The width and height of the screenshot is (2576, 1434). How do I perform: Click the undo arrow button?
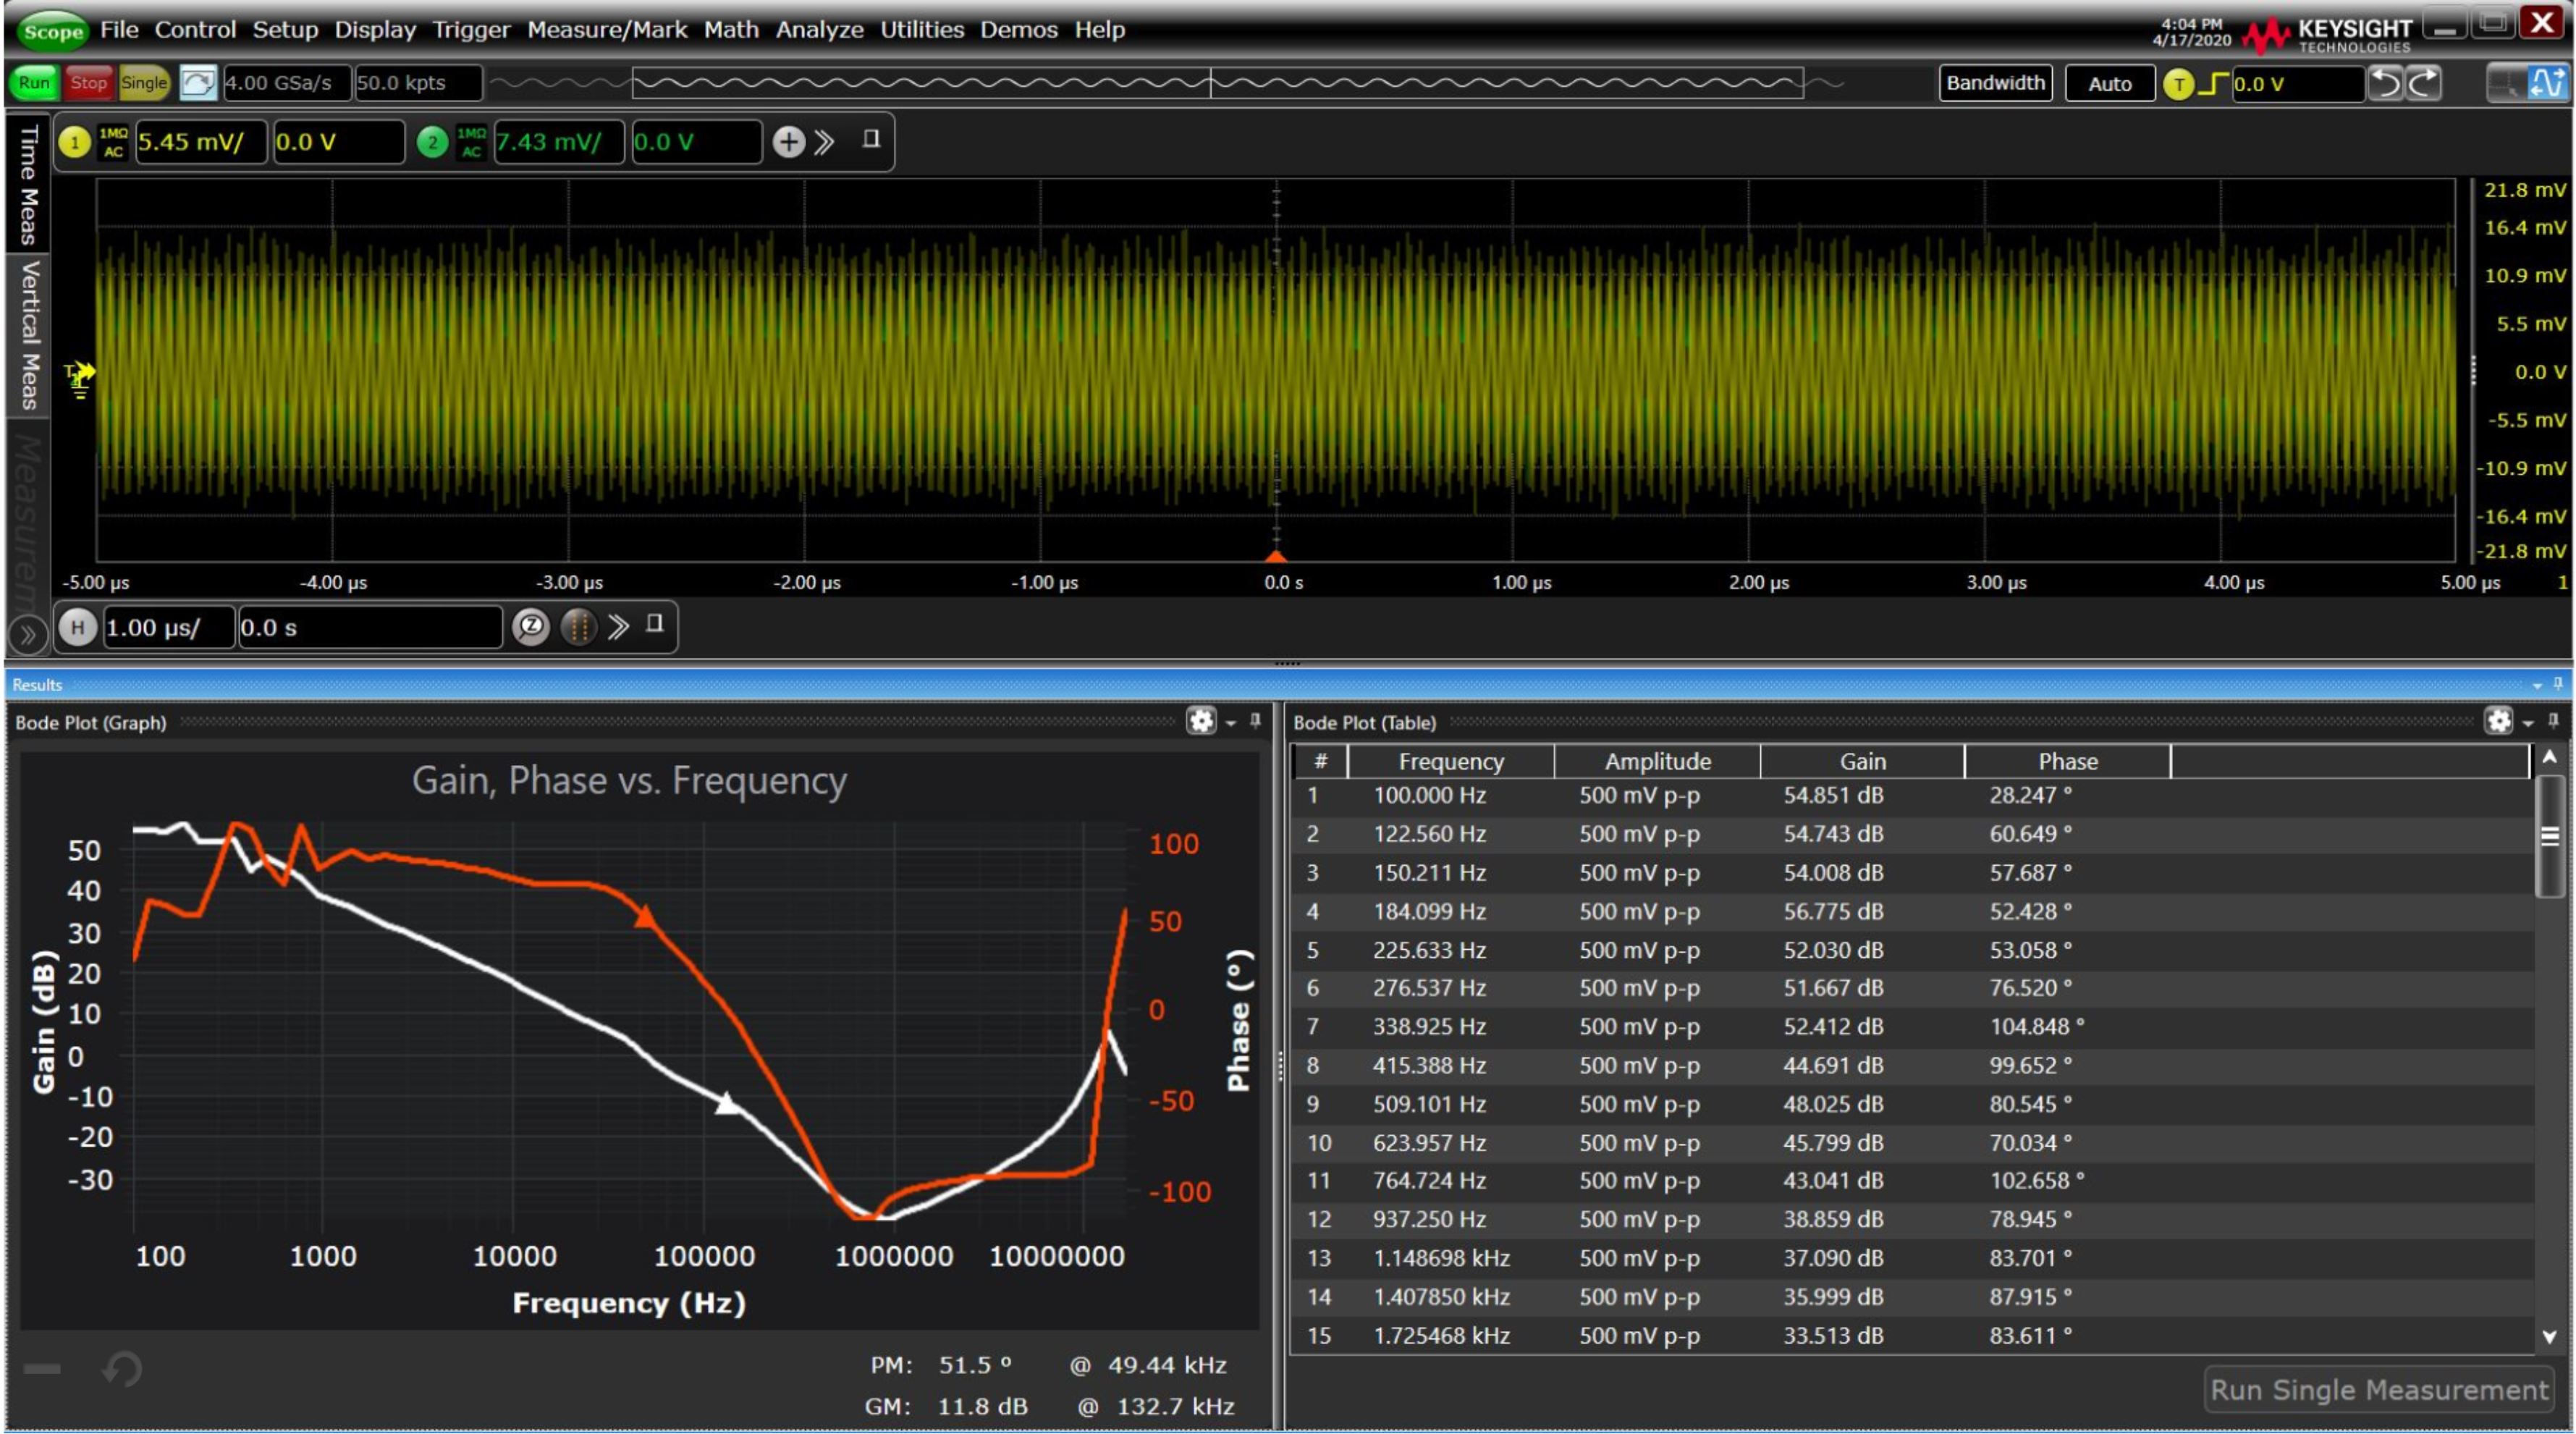2385,83
